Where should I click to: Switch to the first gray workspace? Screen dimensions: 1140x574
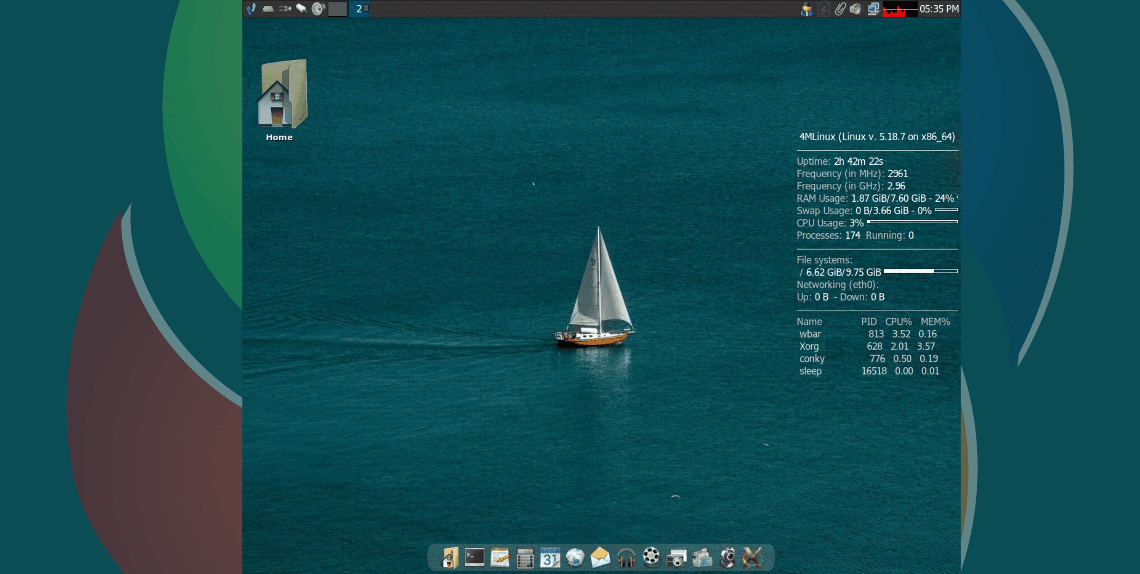(337, 9)
